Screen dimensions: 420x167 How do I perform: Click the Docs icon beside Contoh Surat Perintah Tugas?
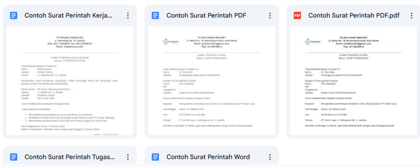14,157
